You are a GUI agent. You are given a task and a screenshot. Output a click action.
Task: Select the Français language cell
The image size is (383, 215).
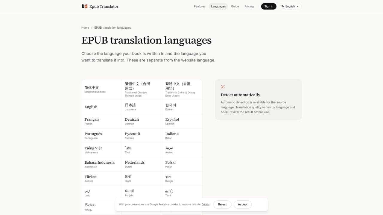101,121
